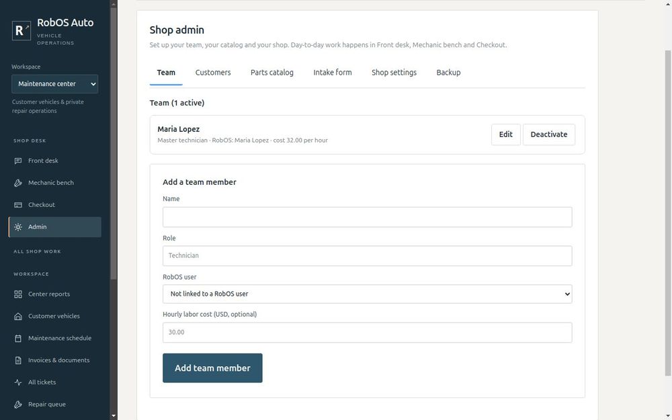The width and height of the screenshot is (672, 420).
Task: Go to the Backup tab
Action: pos(448,73)
